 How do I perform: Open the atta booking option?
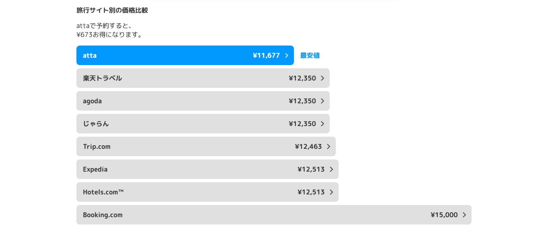(x=90, y=55)
